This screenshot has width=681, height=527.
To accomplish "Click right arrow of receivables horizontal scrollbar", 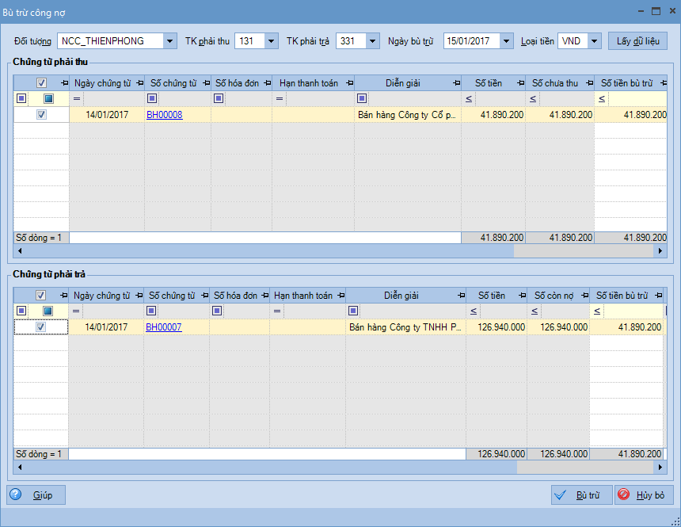I will click(x=660, y=251).
